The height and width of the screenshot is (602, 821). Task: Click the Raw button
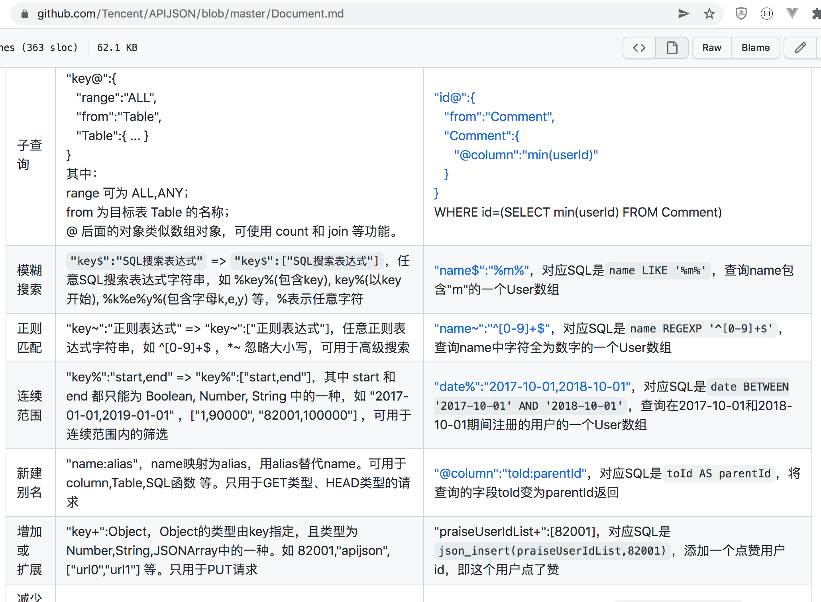[x=711, y=47]
